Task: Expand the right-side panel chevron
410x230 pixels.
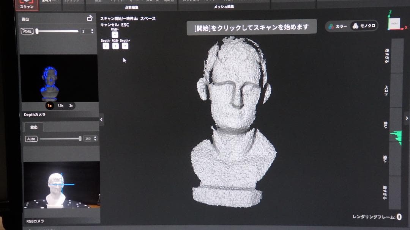Action: click(406, 118)
